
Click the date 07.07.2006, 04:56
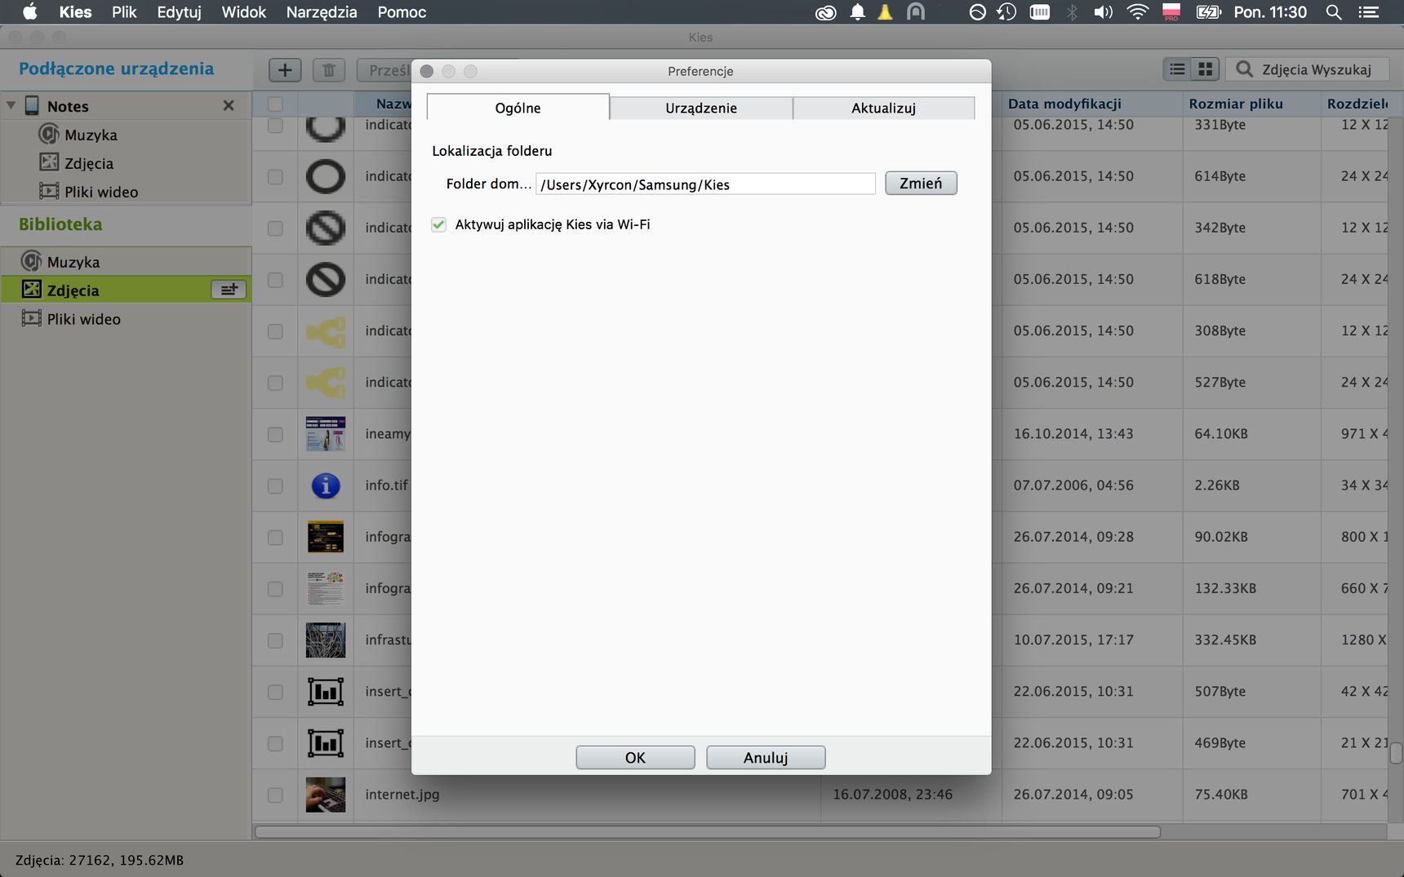(x=1073, y=485)
